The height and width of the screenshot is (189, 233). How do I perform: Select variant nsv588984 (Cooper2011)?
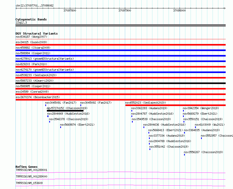tap(33, 53)
